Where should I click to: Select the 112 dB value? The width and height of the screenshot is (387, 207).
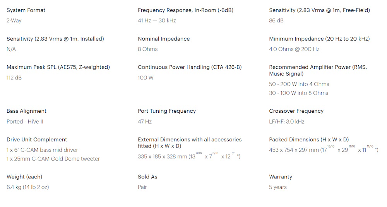(14, 78)
